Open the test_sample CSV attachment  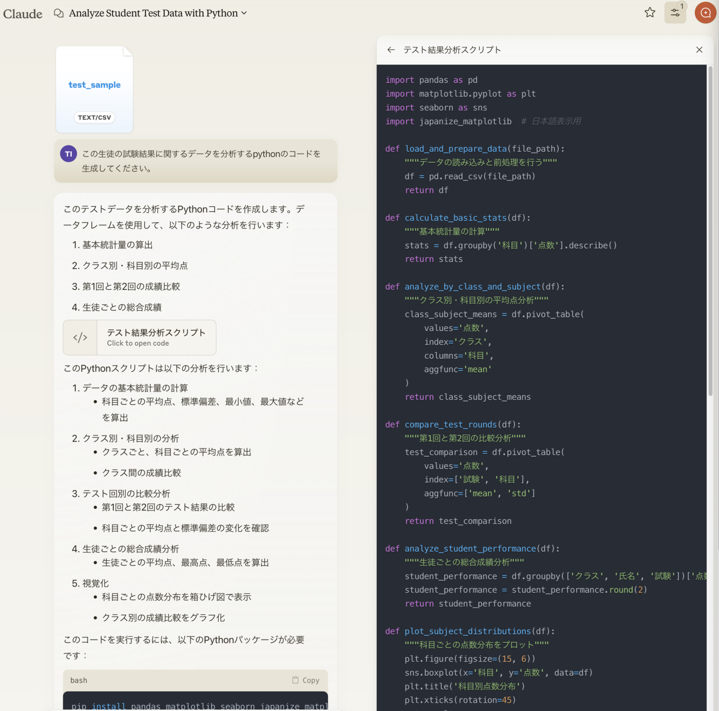94,89
